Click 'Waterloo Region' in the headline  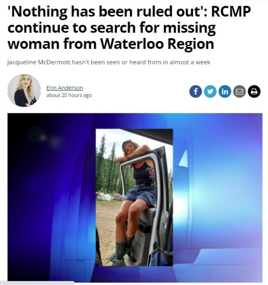click(157, 44)
